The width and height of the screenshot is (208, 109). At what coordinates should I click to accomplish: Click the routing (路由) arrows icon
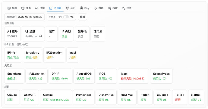point(96,8)
